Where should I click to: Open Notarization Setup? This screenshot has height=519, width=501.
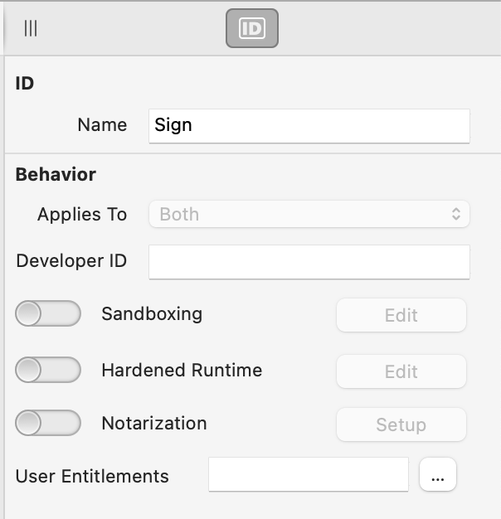[x=401, y=424]
